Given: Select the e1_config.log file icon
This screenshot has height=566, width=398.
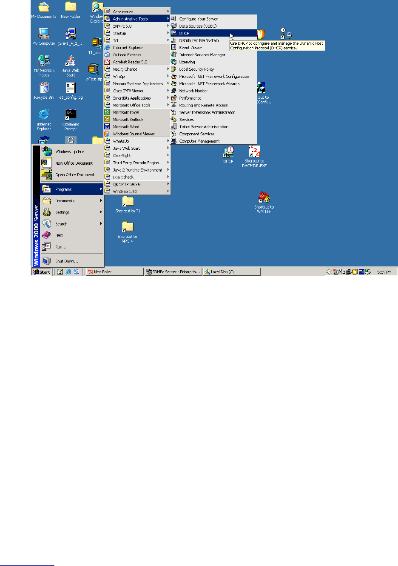Looking at the screenshot, I should click(x=71, y=91).
